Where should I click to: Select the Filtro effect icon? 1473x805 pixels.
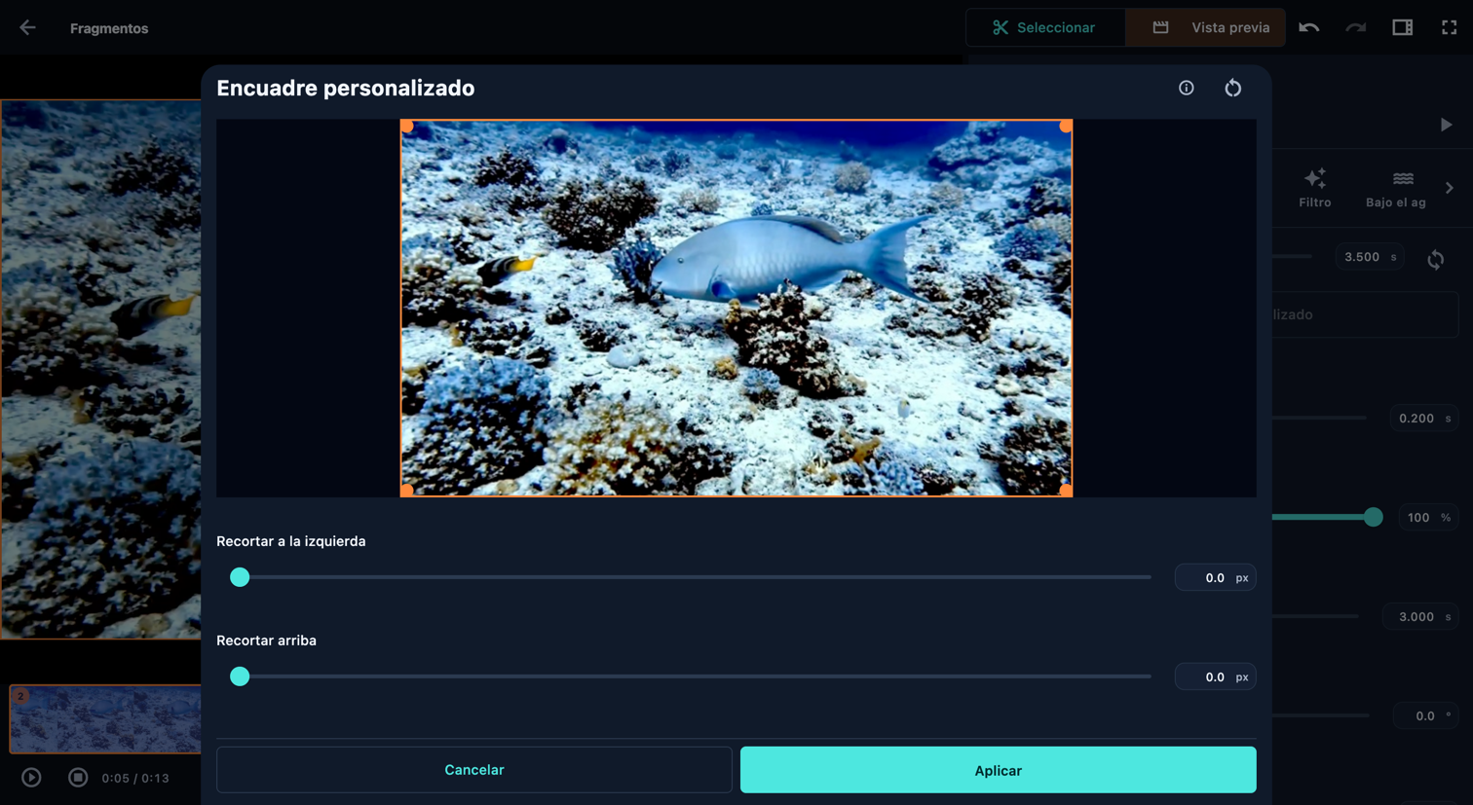pyautogui.click(x=1314, y=187)
